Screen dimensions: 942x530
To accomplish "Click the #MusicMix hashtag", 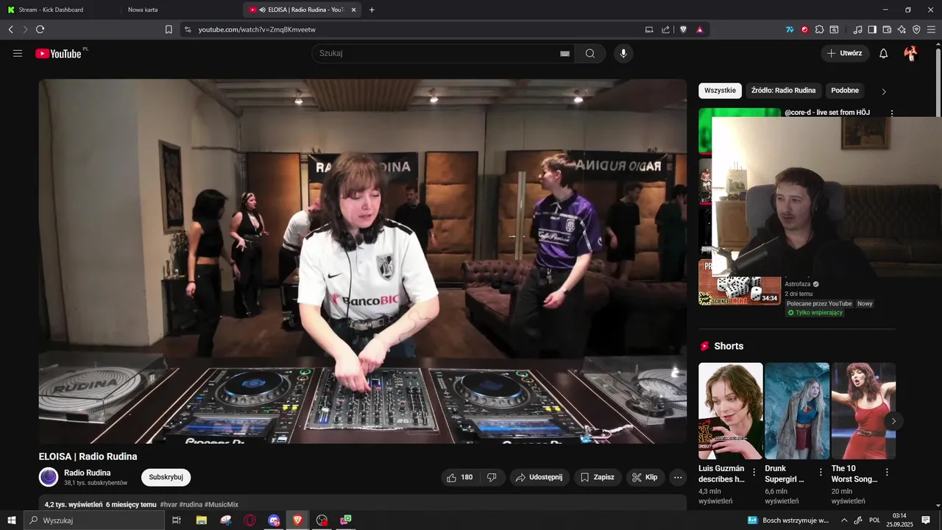I will (222, 505).
